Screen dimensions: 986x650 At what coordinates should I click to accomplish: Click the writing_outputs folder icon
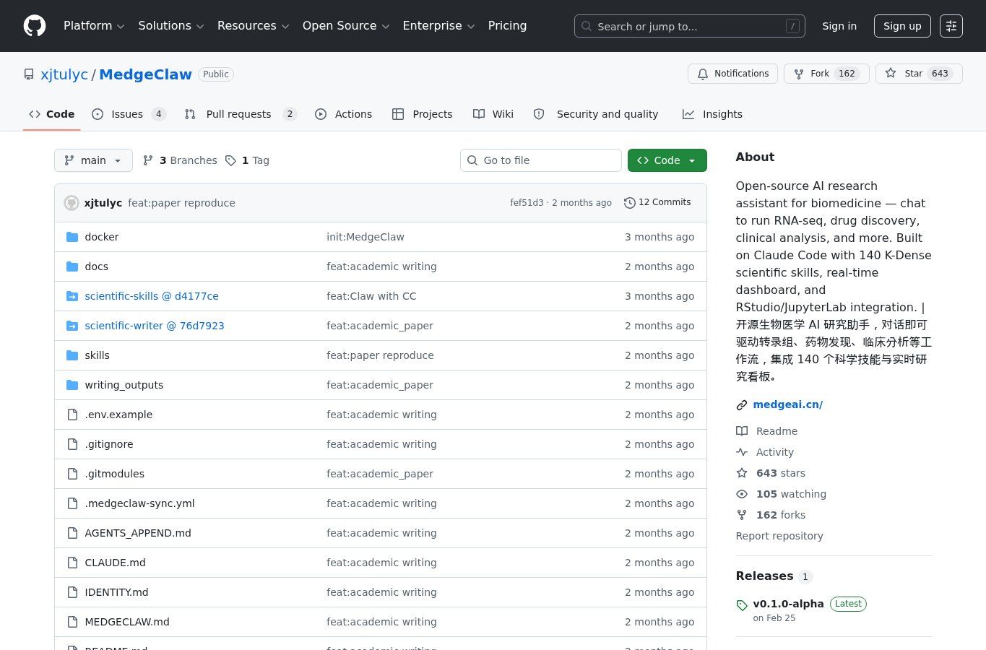coord(72,385)
